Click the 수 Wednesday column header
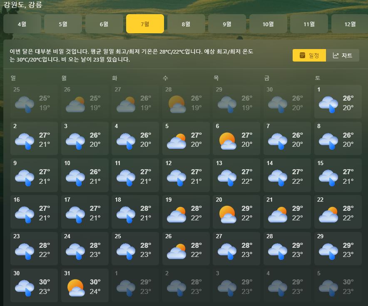This screenshot has height=306, width=368. 165,78
